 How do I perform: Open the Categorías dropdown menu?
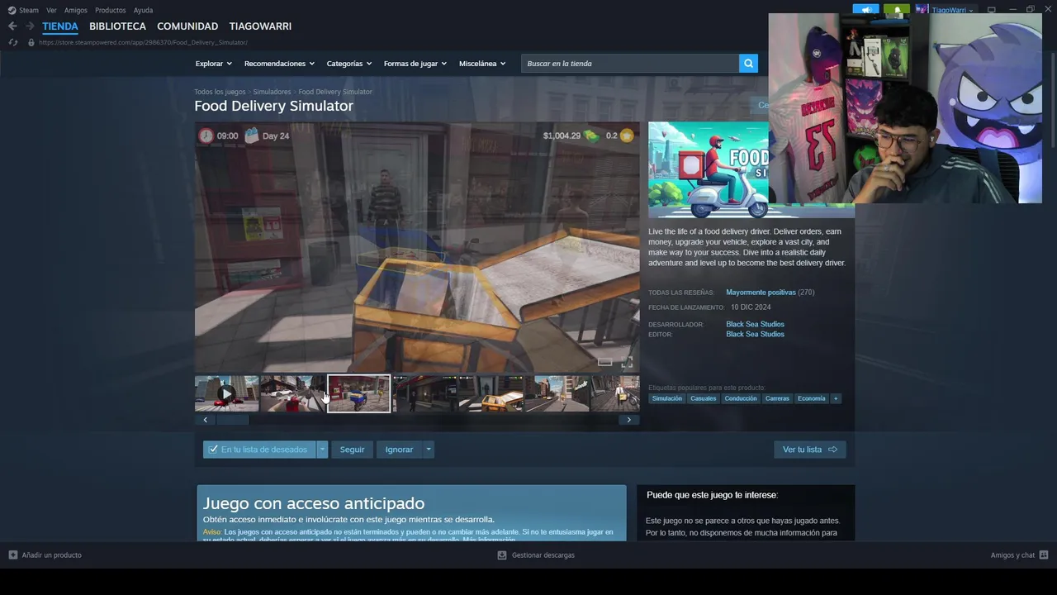(348, 64)
